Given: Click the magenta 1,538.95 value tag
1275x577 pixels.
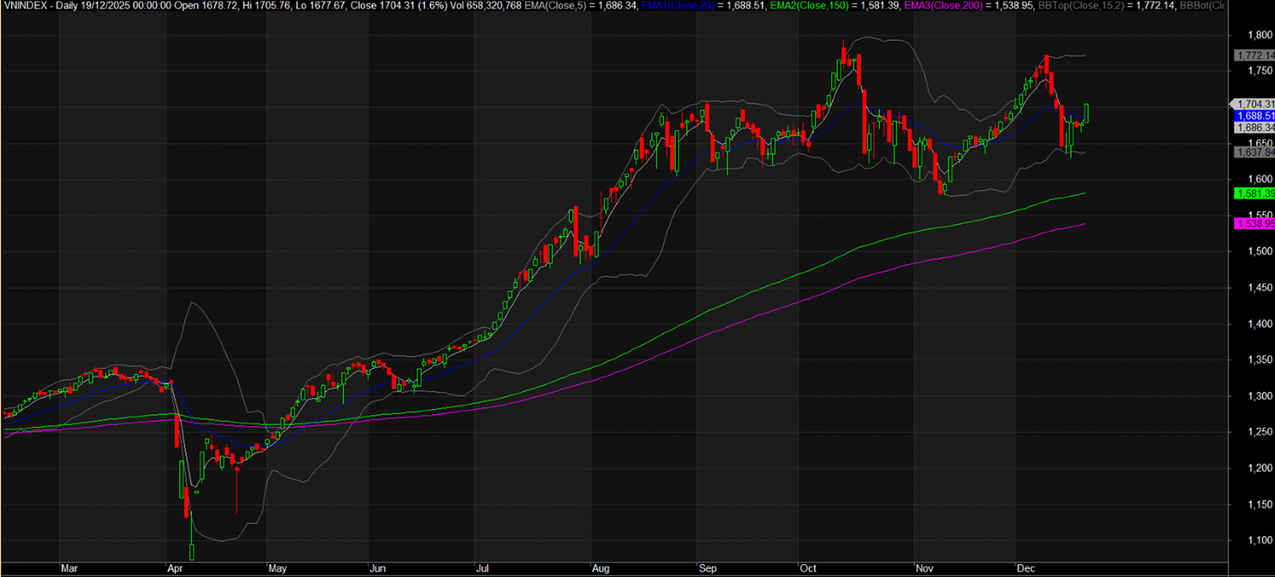Looking at the screenshot, I should [x=1253, y=223].
